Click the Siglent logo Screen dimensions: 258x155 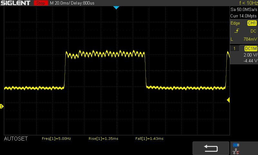15,3
